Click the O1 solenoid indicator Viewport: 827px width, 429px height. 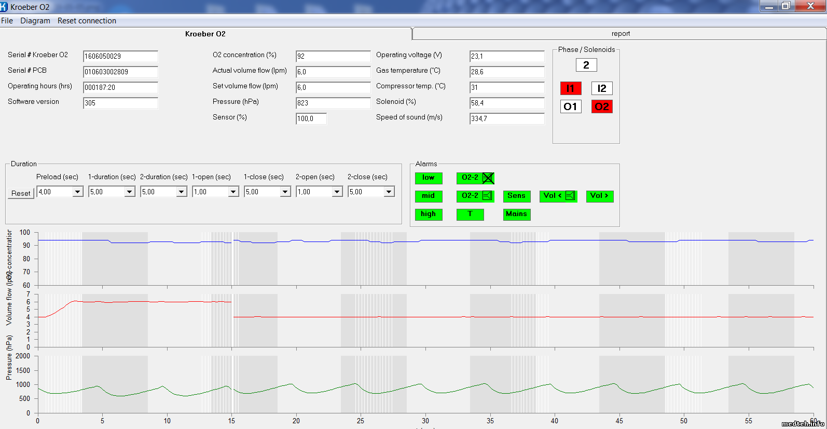pos(571,106)
